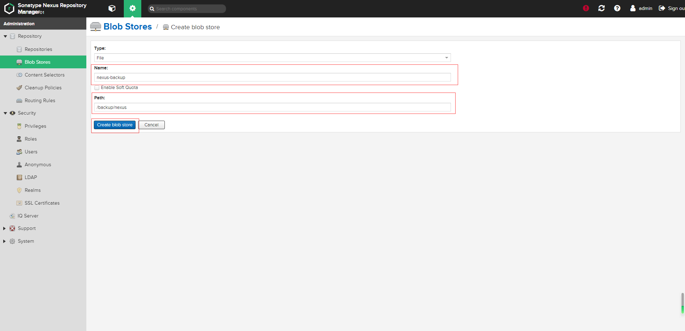The height and width of the screenshot is (331, 685).
Task: Click the Sign out button
Action: (671, 8)
